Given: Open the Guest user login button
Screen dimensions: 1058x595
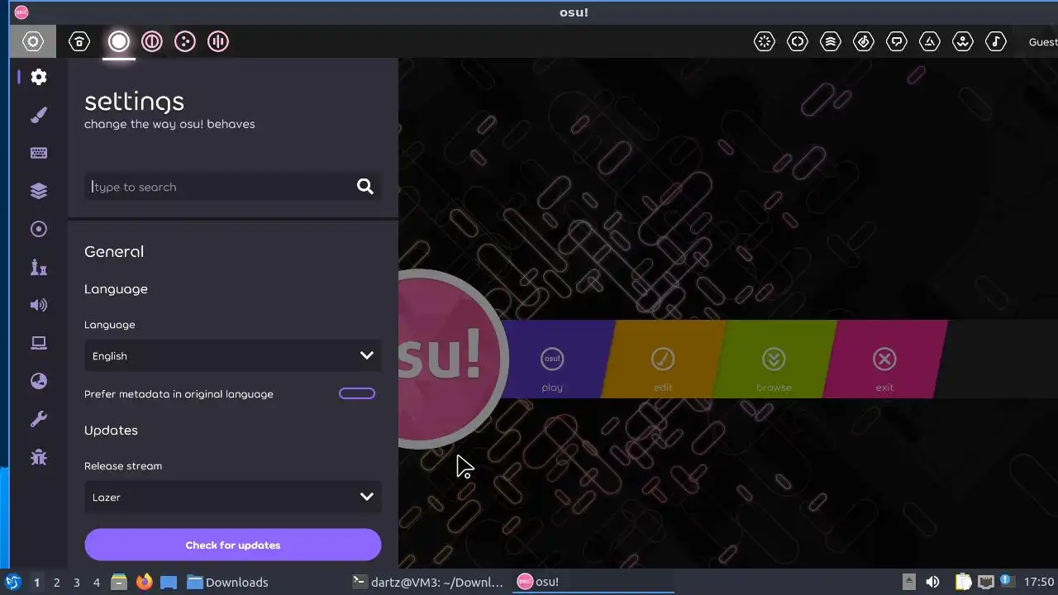Looking at the screenshot, I should [1042, 41].
